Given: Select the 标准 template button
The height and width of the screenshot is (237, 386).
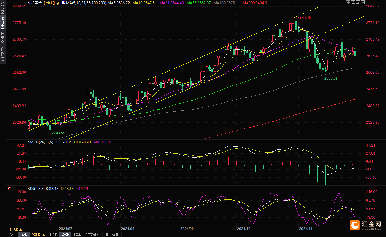Looking at the screenshot, I should coord(53,235).
